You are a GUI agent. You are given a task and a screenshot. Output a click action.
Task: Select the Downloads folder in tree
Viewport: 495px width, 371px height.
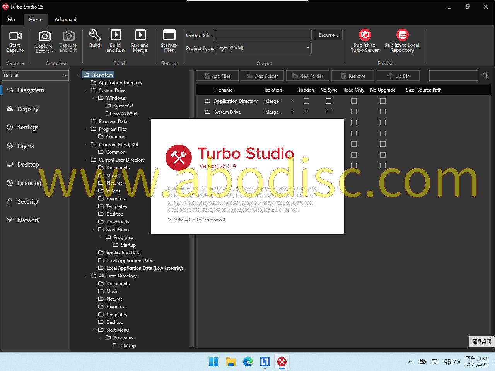[114, 222]
